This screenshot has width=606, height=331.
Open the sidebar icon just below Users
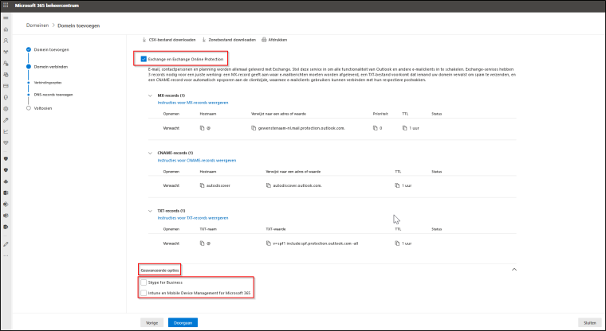click(x=6, y=52)
